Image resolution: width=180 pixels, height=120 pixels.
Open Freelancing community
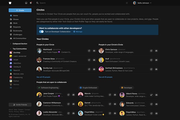pyautogui.click(x=16, y=77)
